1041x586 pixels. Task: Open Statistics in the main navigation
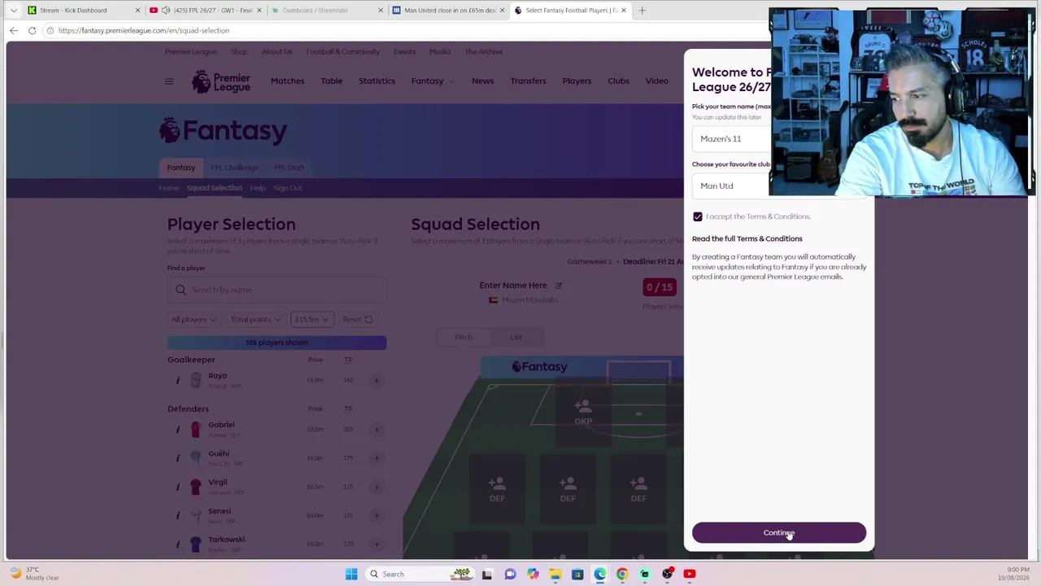pos(377,81)
